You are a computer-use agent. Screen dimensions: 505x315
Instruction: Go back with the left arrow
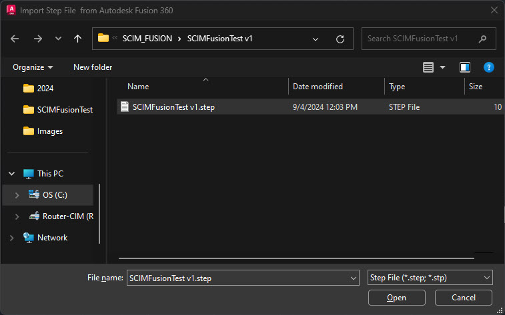tap(15, 39)
